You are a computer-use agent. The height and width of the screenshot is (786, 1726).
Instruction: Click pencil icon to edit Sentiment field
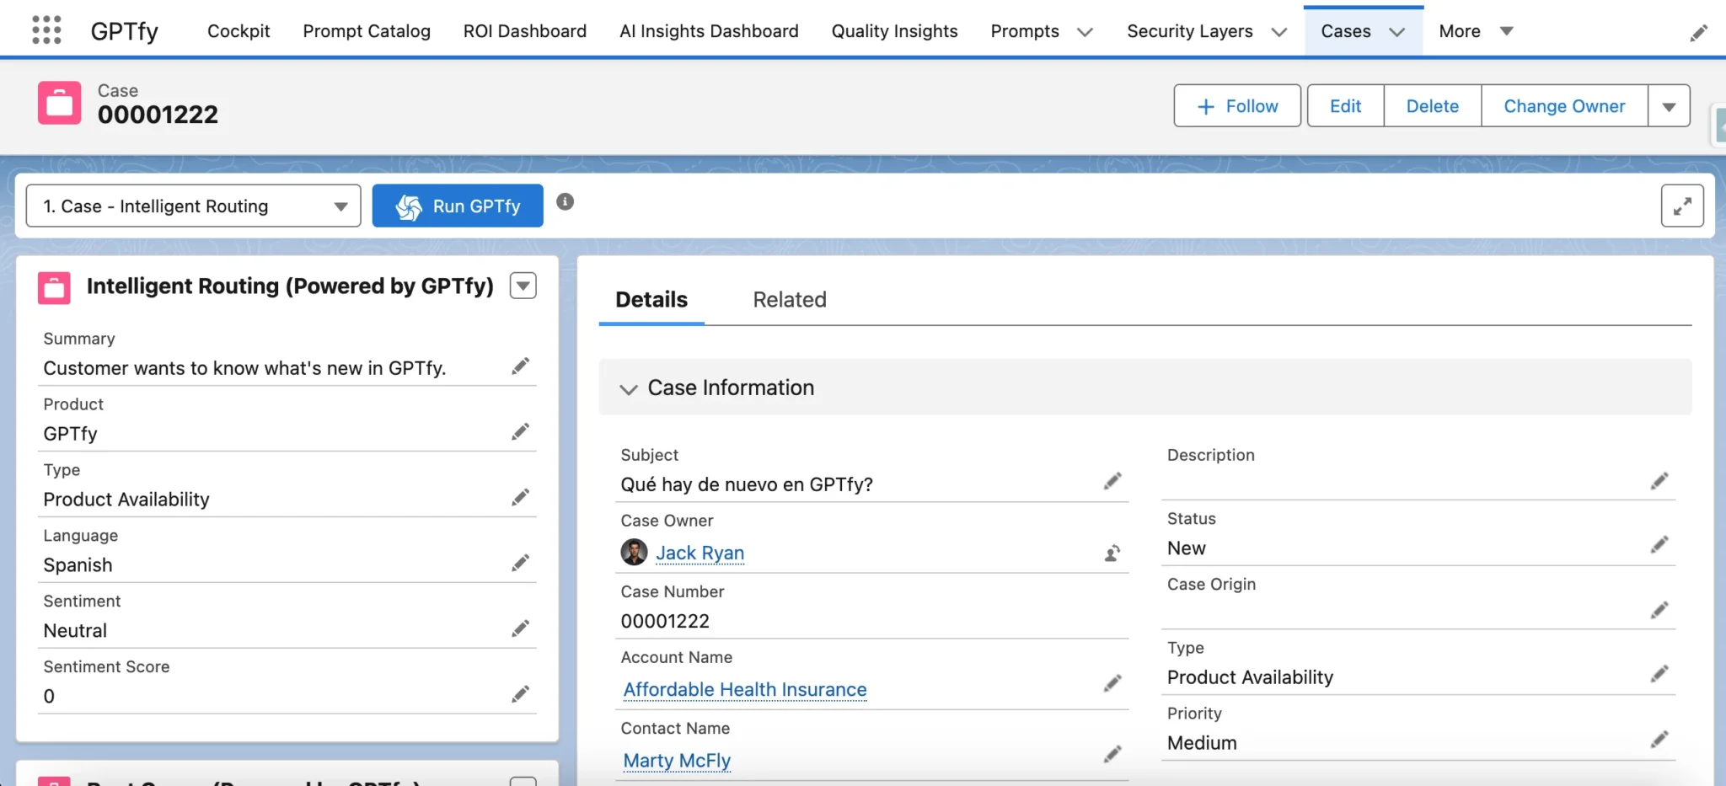coord(520,629)
